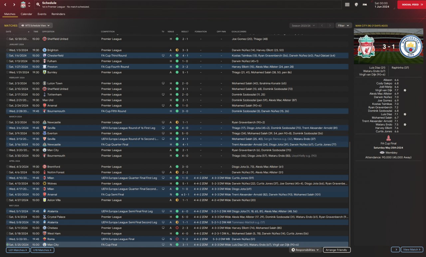Screen dimensions: 426x257
Task: Tick the selection circle for Roma 5/22 match
Action: point(7,239)
